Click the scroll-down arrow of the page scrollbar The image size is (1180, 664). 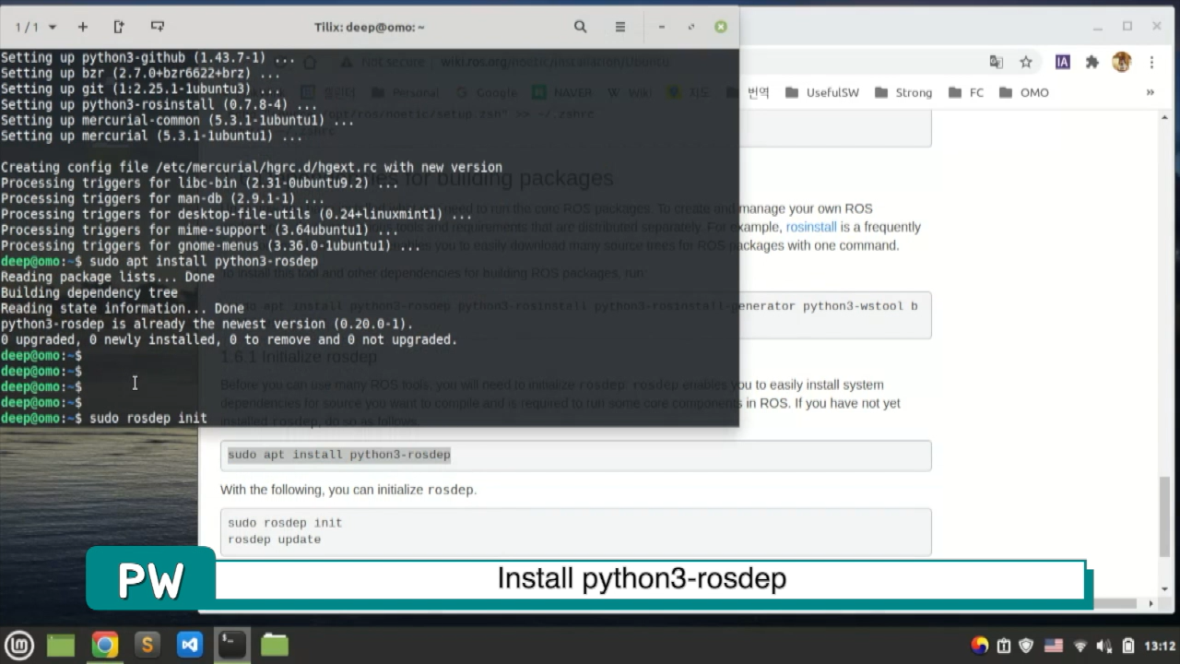(x=1165, y=587)
